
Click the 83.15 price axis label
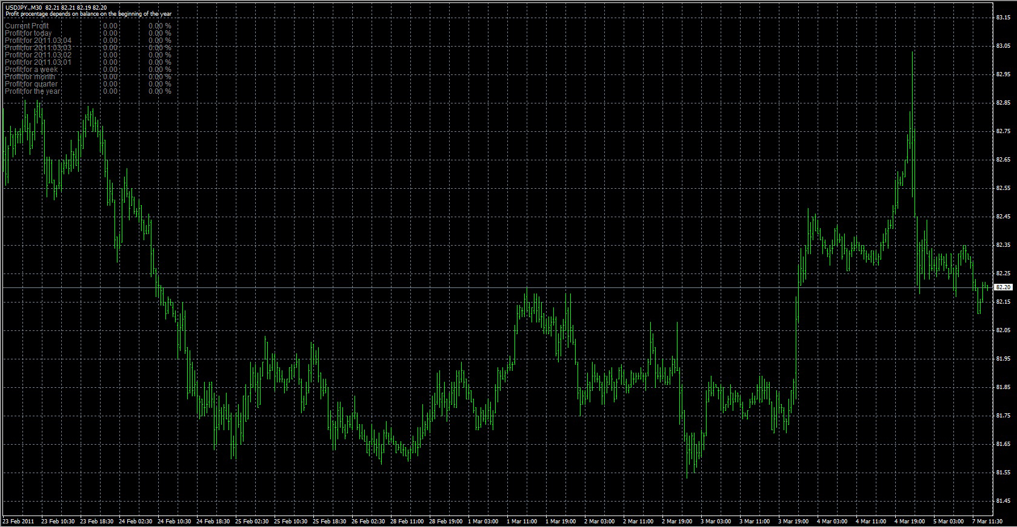pos(1003,17)
